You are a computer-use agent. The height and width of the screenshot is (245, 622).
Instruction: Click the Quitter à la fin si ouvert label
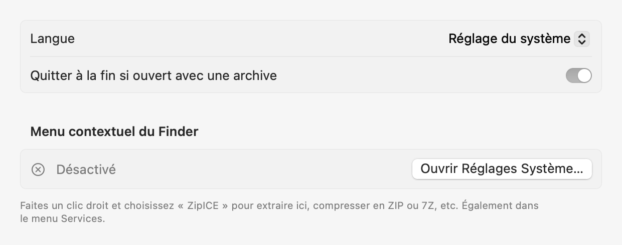click(153, 76)
